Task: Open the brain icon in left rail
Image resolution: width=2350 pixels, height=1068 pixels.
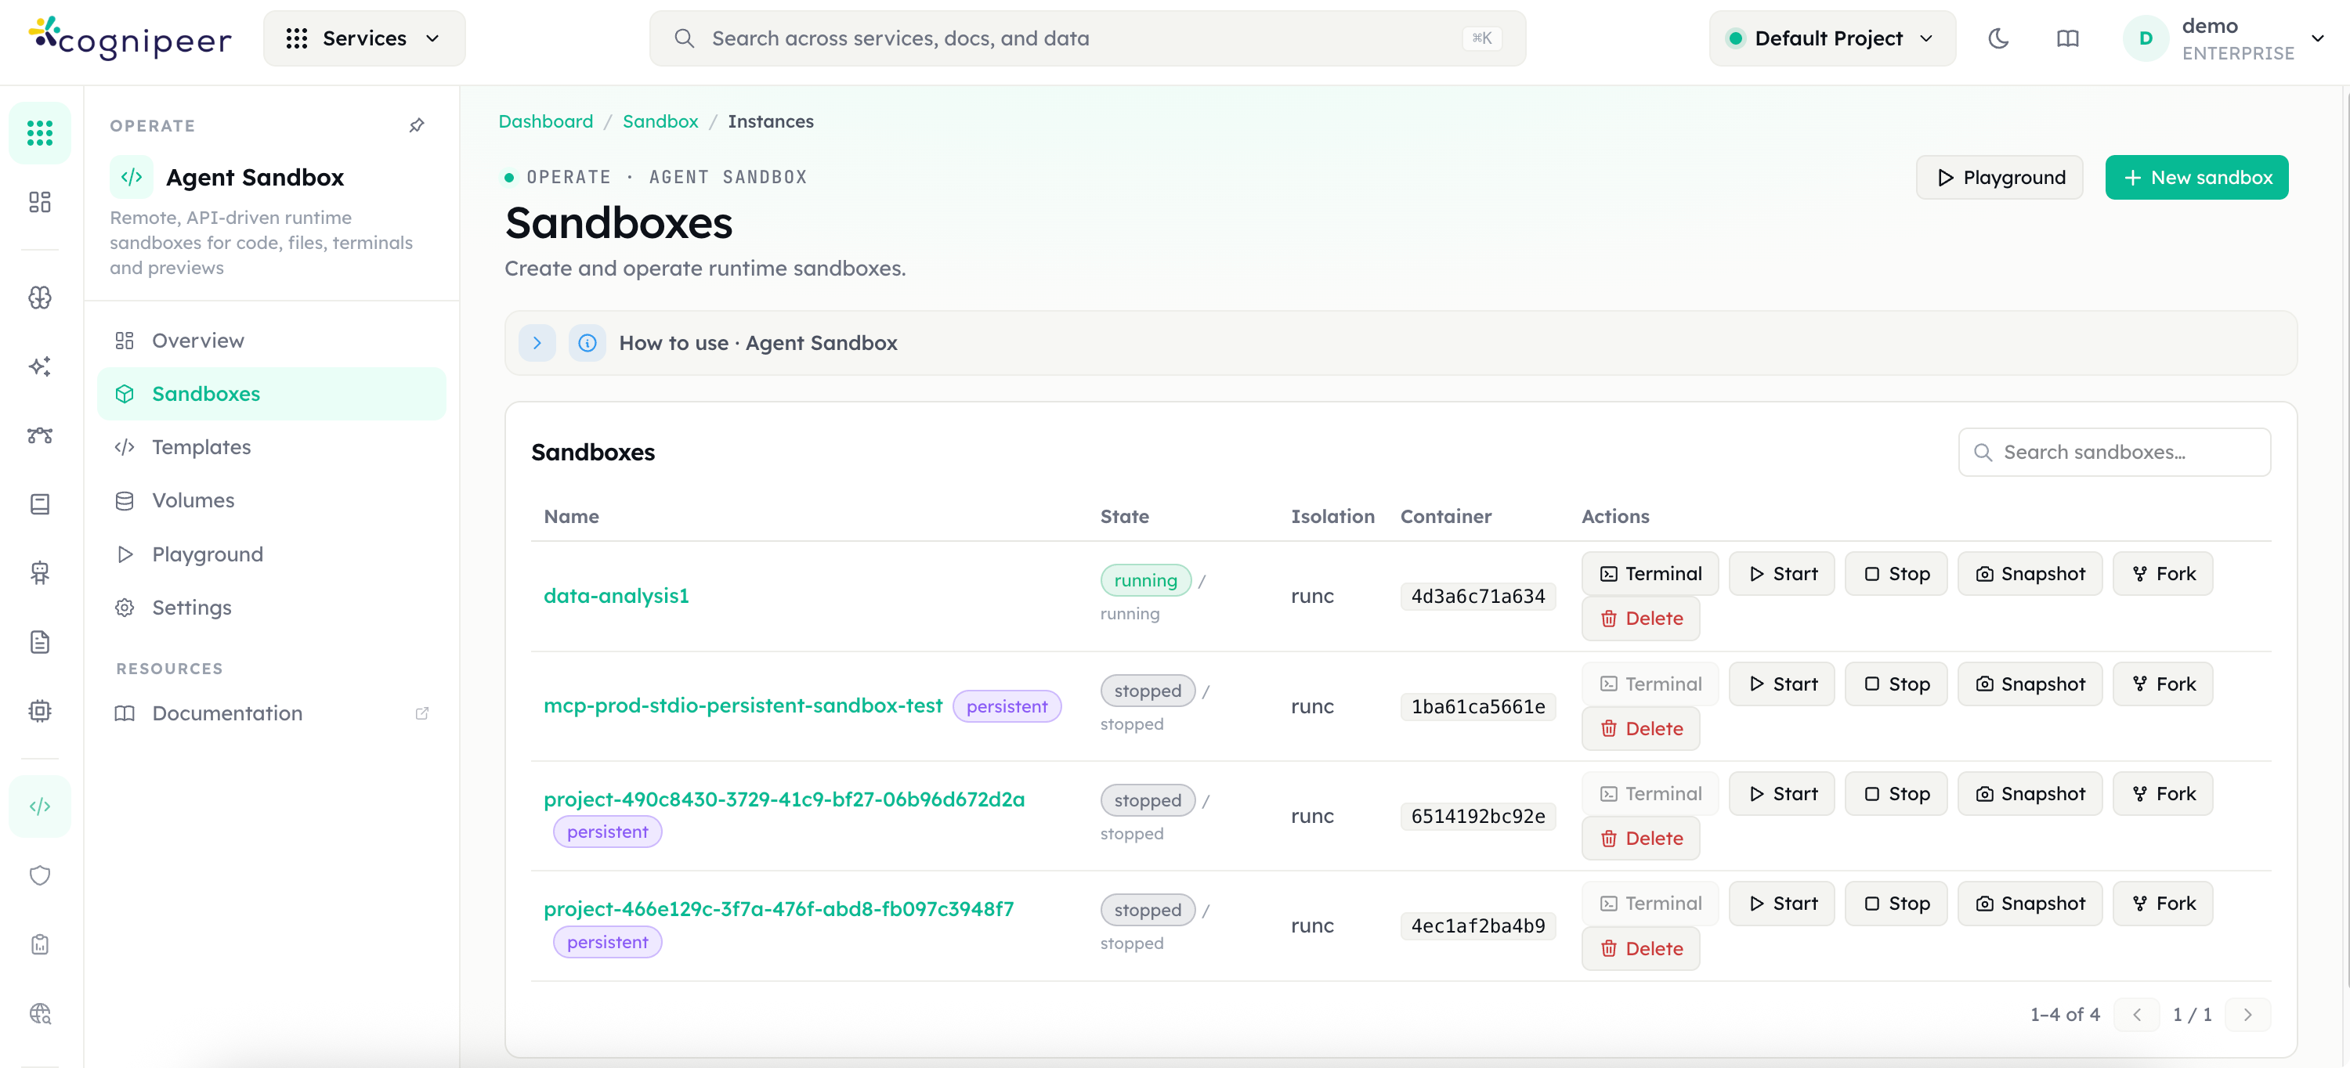Action: pos(40,298)
